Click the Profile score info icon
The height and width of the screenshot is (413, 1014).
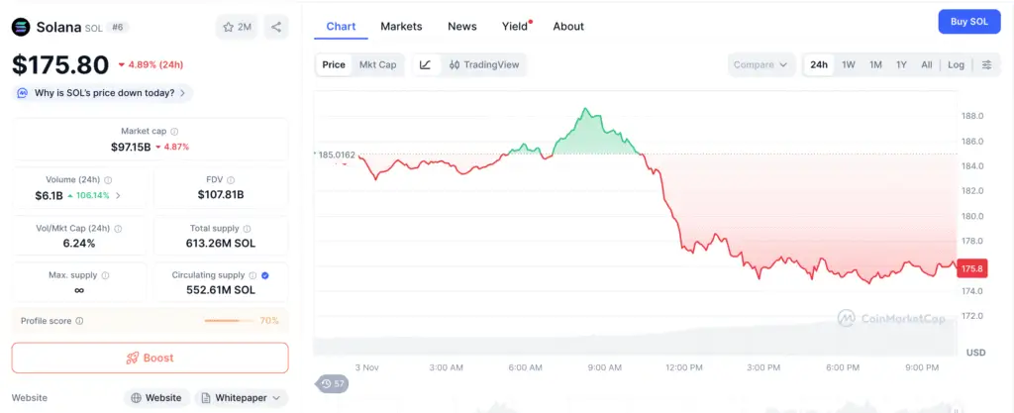pos(79,321)
